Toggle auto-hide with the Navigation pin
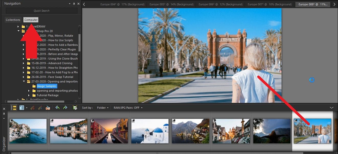This screenshot has height=154, width=338. click(x=74, y=3)
